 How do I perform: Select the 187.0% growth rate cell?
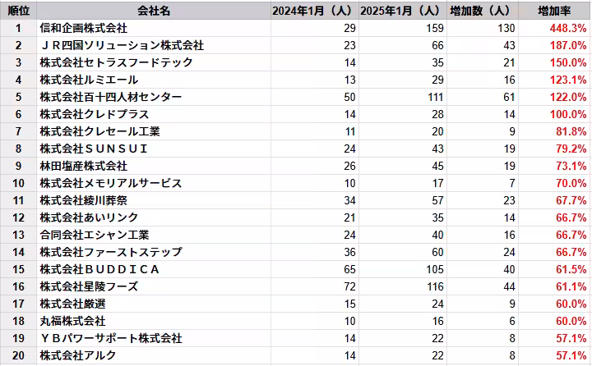[x=554, y=45]
